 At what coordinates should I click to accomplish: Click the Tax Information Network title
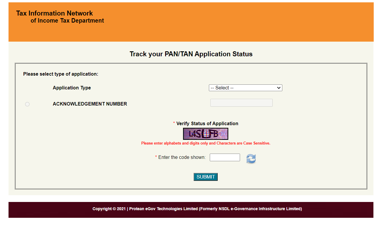click(54, 13)
